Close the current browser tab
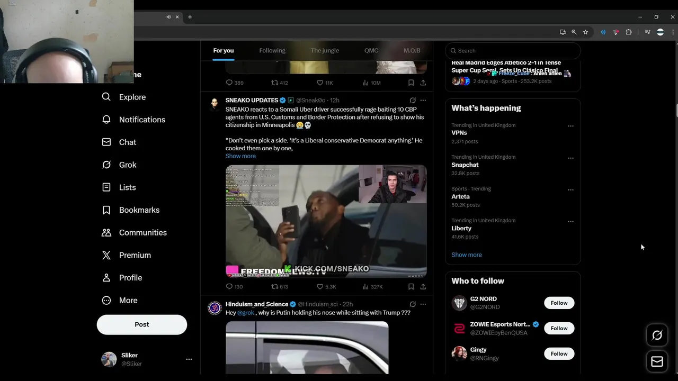Screen dimensions: 678x381 pyautogui.click(x=177, y=17)
